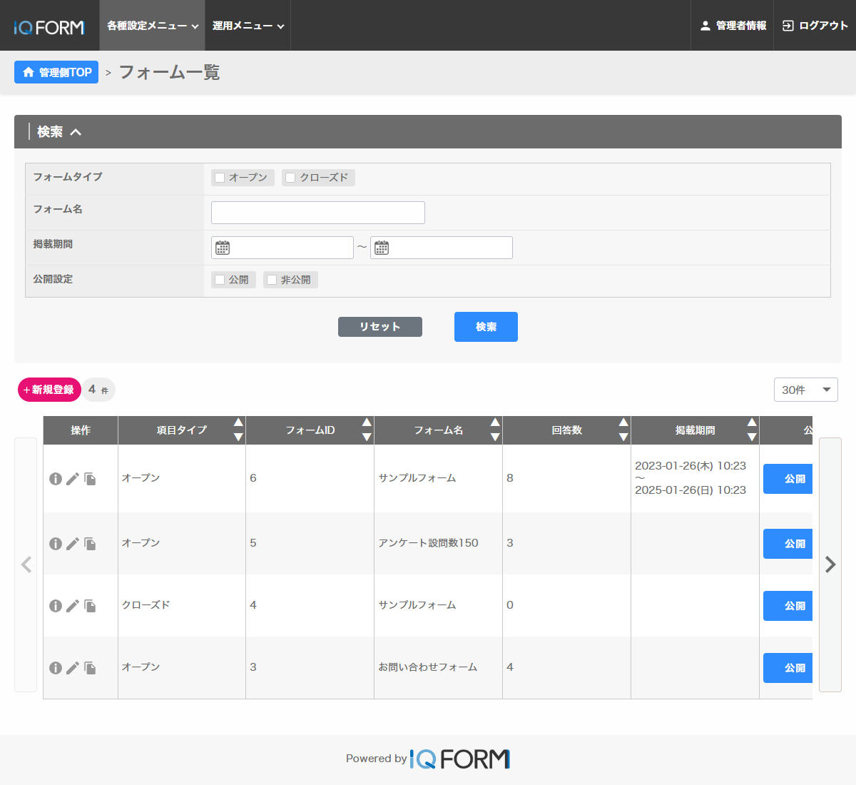Image resolution: width=856 pixels, height=785 pixels.
Task: Enable the 非公開 filter checkbox
Action: [272, 280]
